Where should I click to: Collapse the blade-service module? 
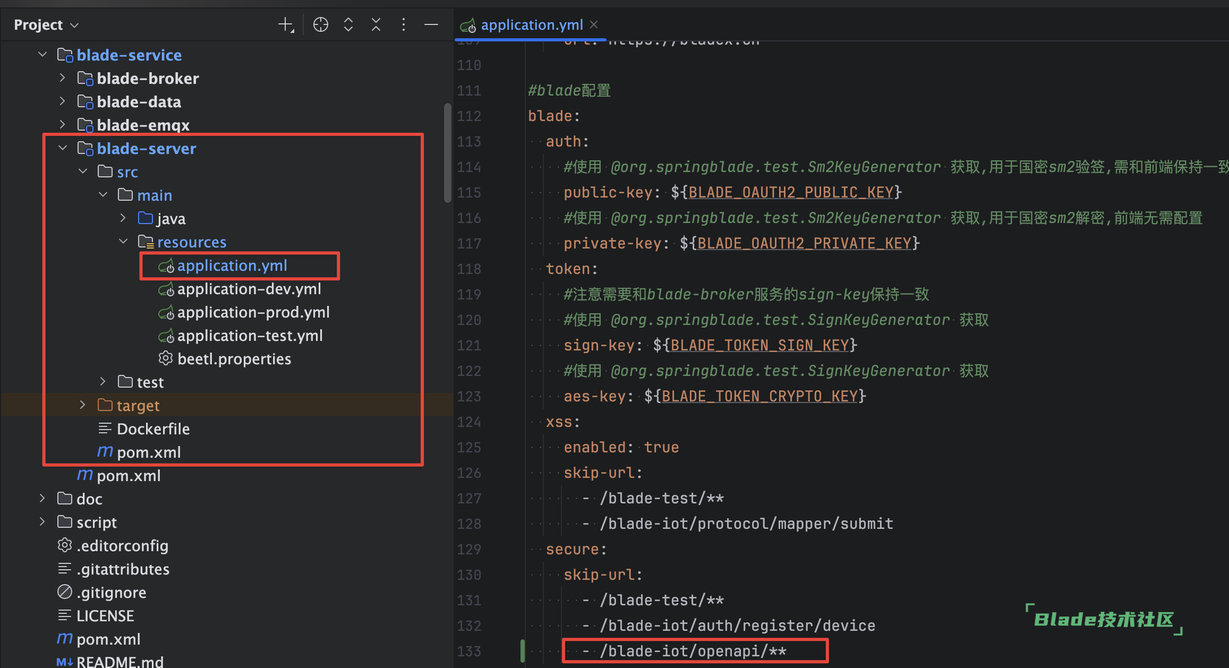(x=42, y=55)
